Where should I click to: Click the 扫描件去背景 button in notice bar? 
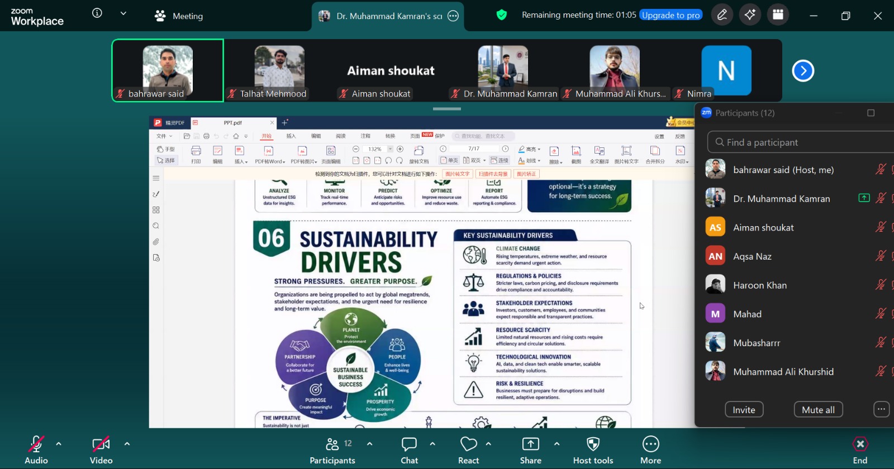coord(493,174)
